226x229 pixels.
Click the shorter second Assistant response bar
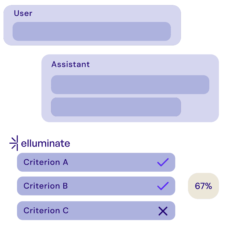pos(116,107)
